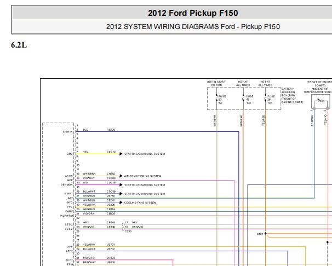The height and width of the screenshot is (266, 332).
Task: Click the ACCR pin label
Action: (69, 176)
